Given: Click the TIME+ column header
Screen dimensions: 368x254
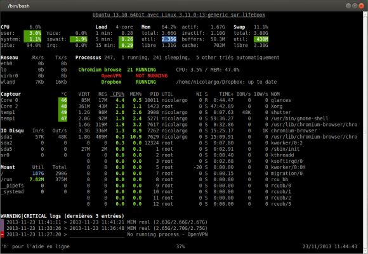Looking at the screenshot, I should (227, 94).
